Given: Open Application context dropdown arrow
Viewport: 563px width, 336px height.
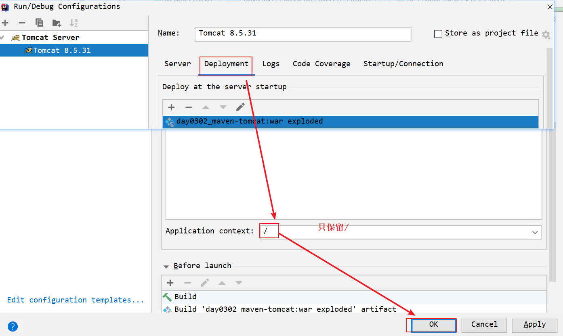Looking at the screenshot, I should tap(535, 233).
